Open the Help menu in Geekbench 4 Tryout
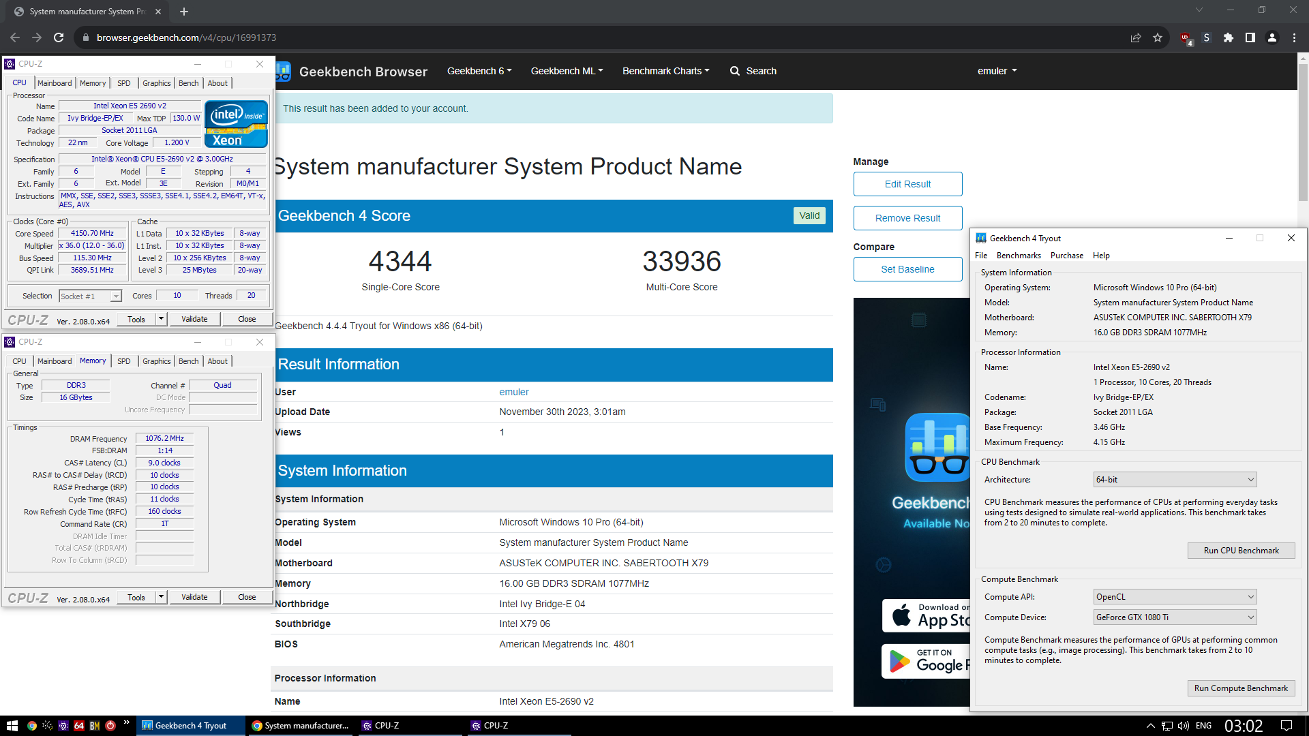 (x=1101, y=256)
